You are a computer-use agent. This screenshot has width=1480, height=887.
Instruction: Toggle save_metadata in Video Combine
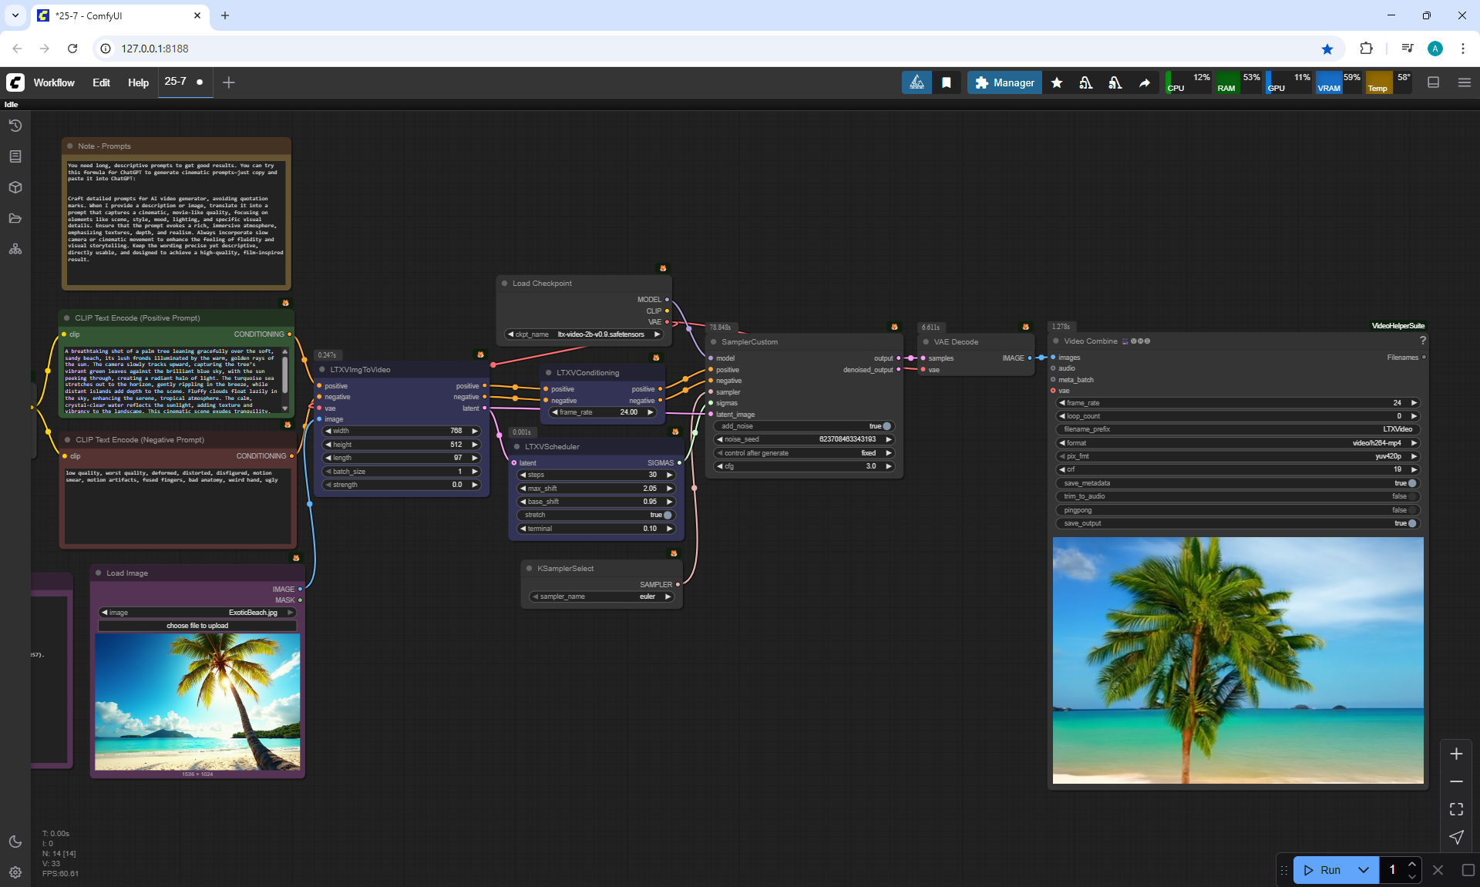coord(1411,483)
